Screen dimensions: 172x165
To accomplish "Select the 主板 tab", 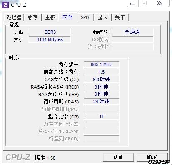I will pos(50,17).
